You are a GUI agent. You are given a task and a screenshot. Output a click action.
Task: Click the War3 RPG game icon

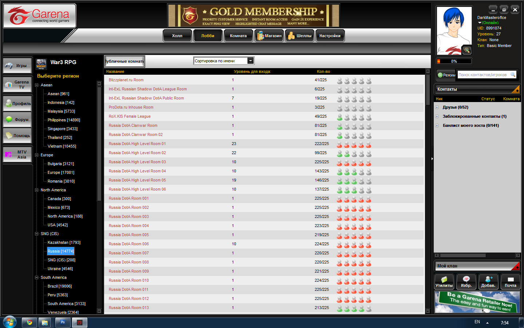(41, 64)
